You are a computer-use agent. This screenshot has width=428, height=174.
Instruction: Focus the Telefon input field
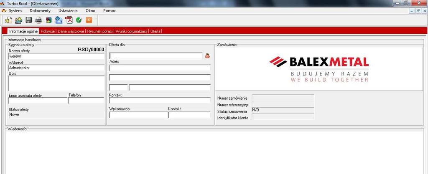[86, 101]
